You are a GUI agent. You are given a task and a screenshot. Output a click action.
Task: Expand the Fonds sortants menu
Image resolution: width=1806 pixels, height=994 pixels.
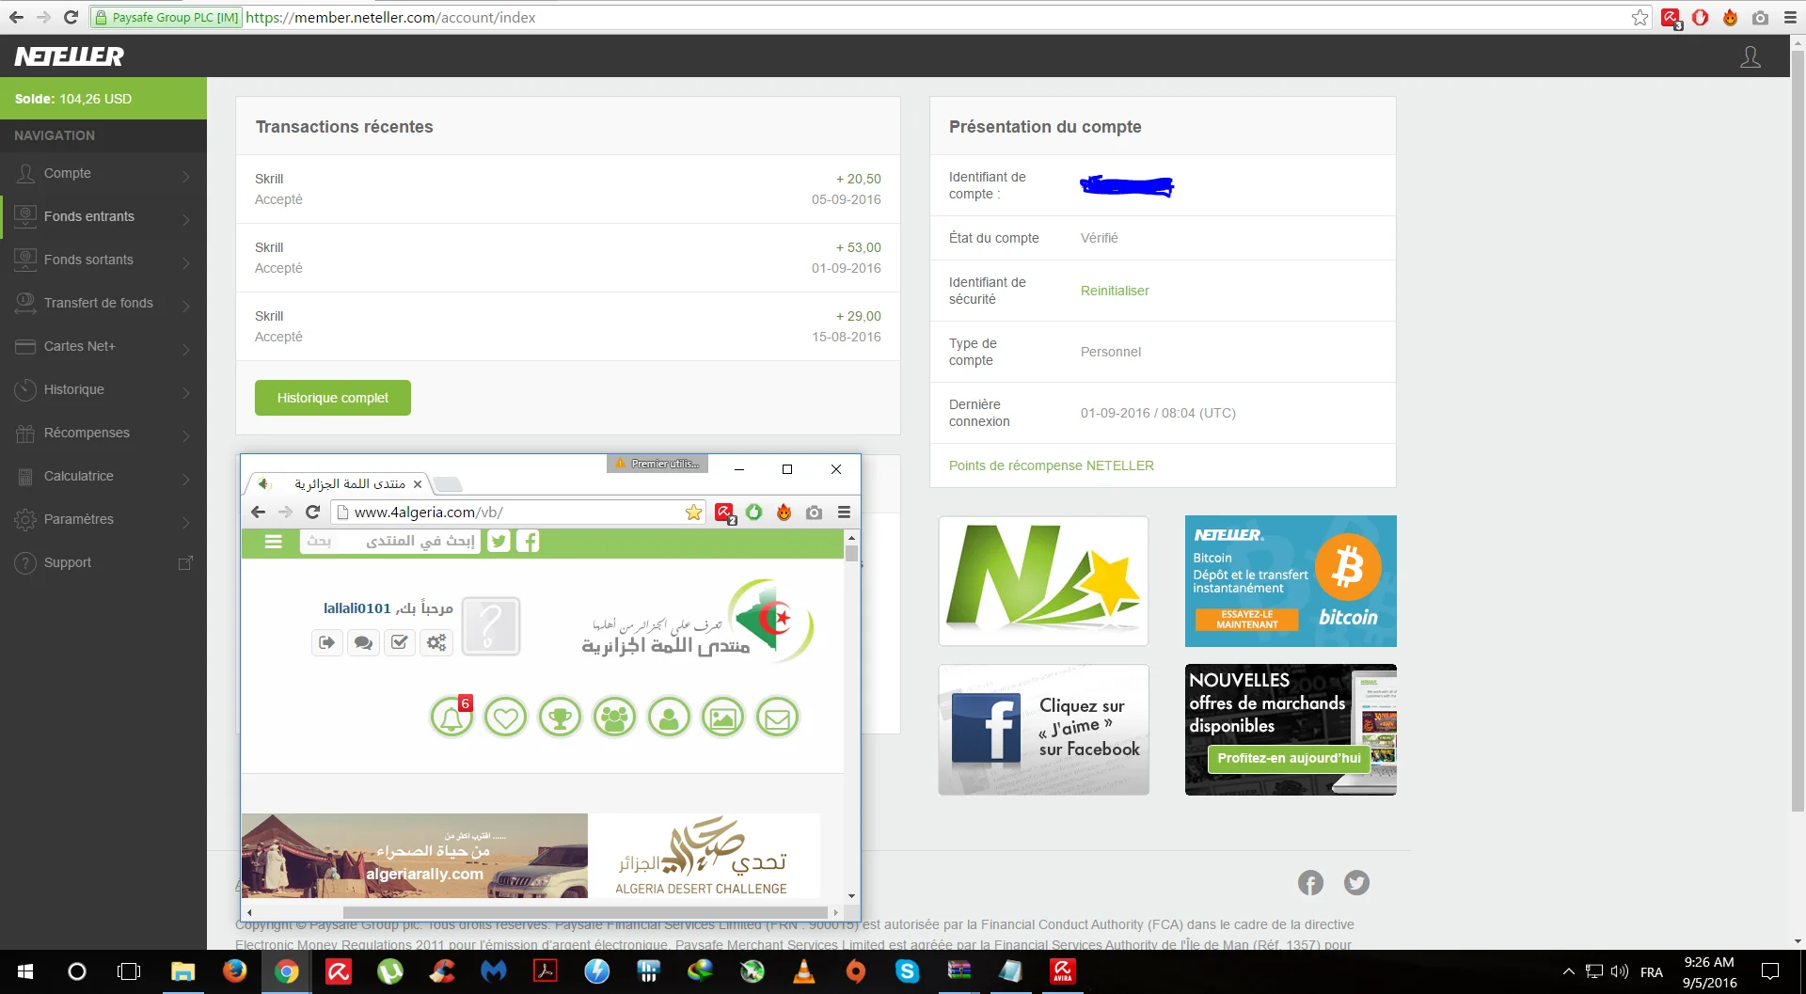(x=103, y=260)
